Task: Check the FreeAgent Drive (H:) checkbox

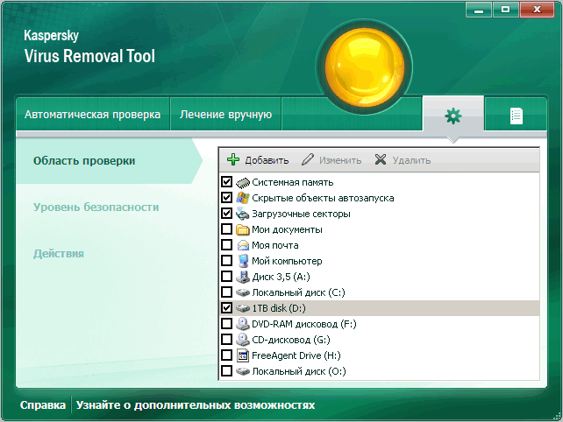Action: pos(226,355)
